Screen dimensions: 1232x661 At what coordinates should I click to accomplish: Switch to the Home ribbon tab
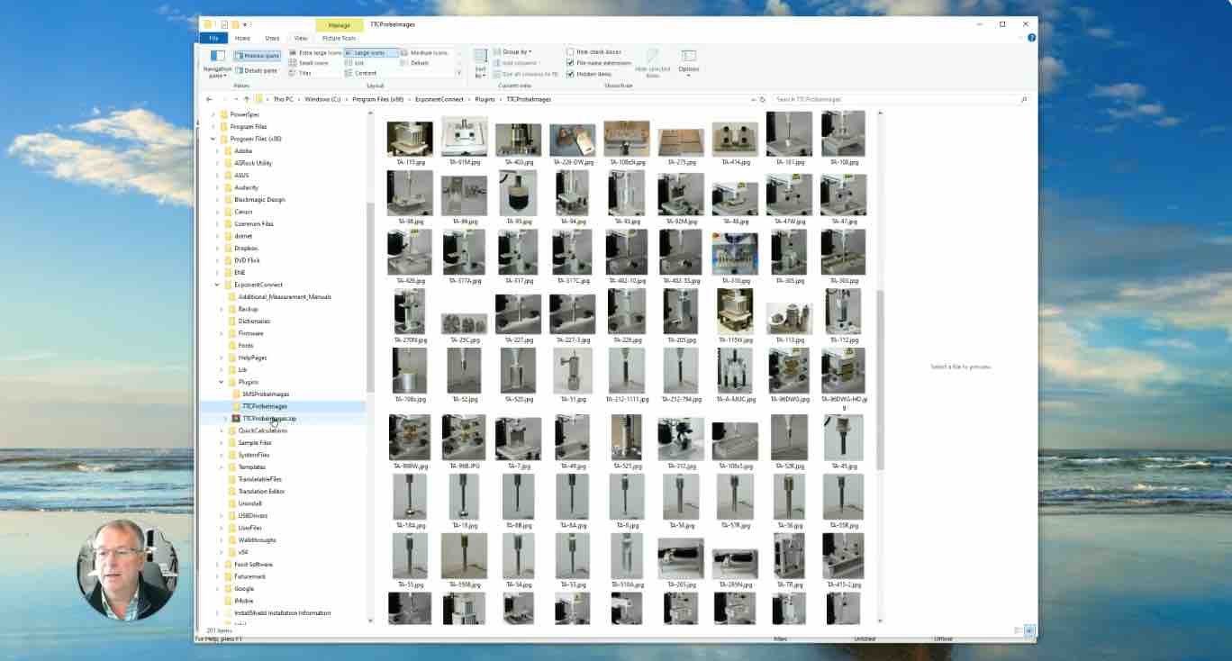pyautogui.click(x=240, y=38)
